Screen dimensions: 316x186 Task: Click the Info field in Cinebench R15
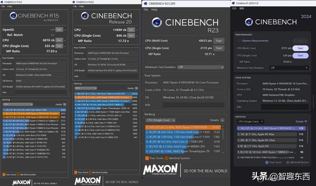click(40, 93)
